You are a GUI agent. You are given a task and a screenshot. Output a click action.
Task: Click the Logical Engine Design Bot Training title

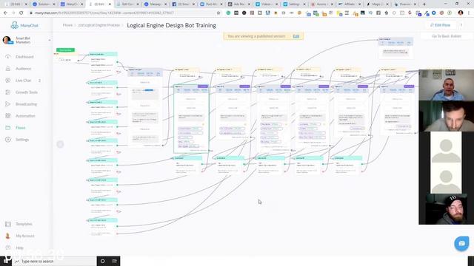pos(171,25)
